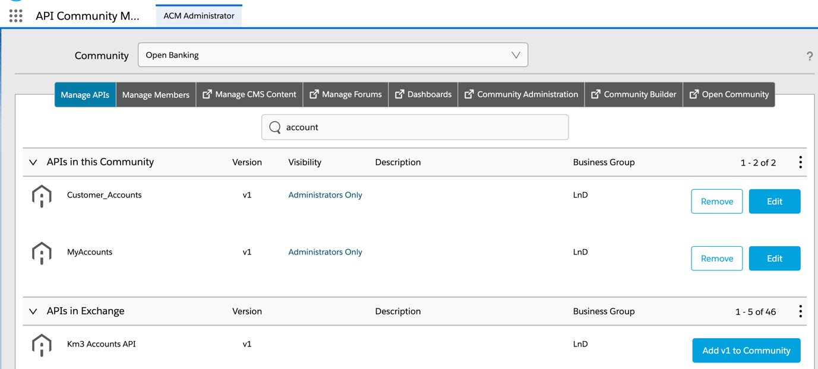Click the help question mark icon
This screenshot has width=818, height=369.
click(810, 56)
